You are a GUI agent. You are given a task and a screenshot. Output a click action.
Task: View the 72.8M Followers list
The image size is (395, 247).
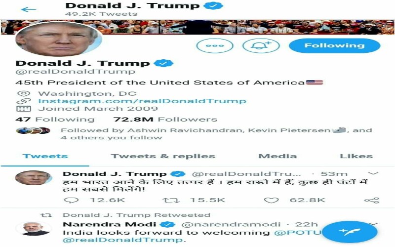tap(165, 119)
